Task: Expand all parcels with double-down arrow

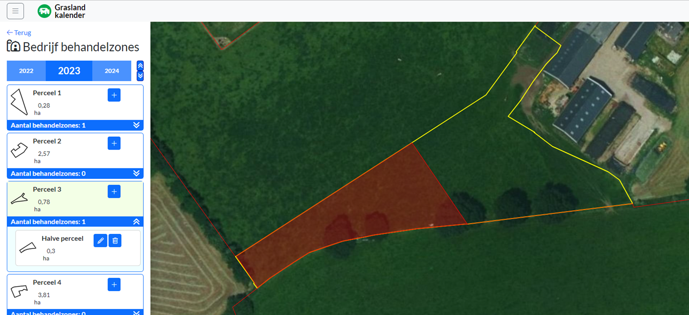Action: [141, 76]
